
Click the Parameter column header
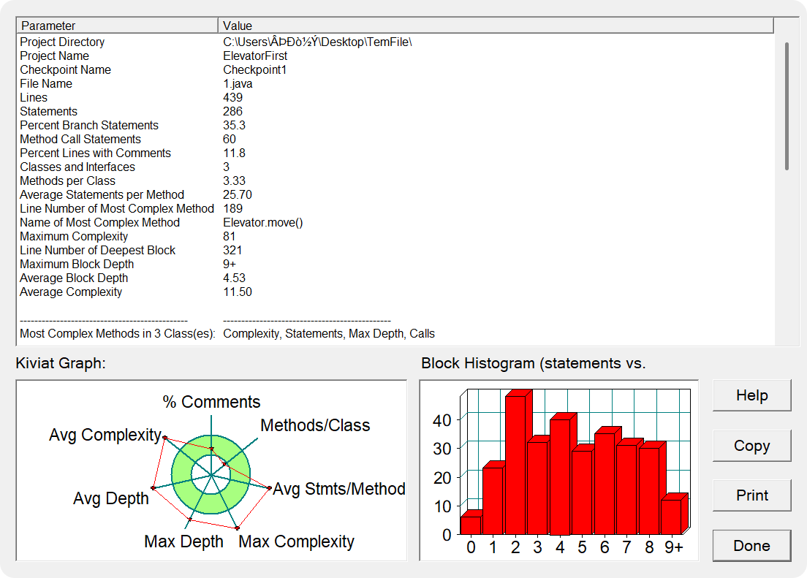point(118,26)
